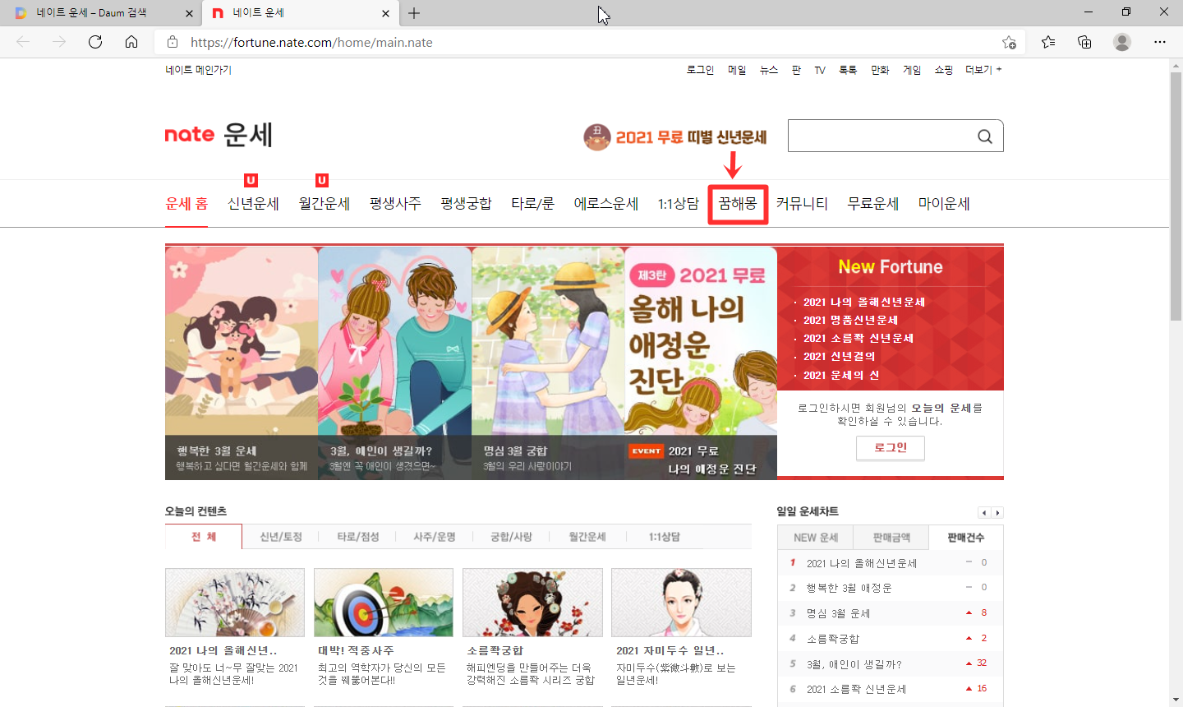The image size is (1183, 707).
Task: Show previous 일일 운세차트 page arrow
Action: [984, 513]
